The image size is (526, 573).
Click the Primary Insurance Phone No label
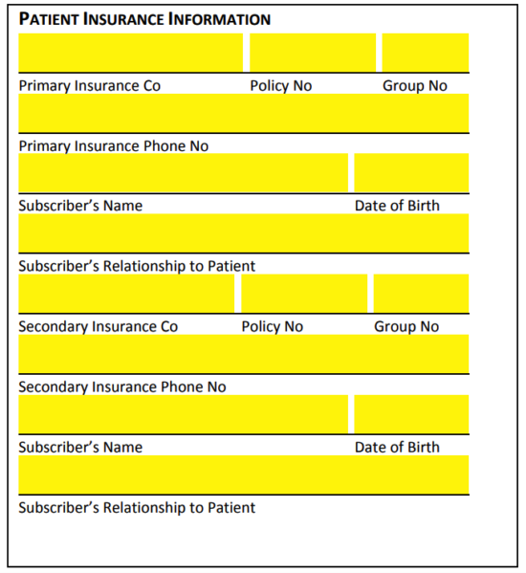click(x=114, y=146)
